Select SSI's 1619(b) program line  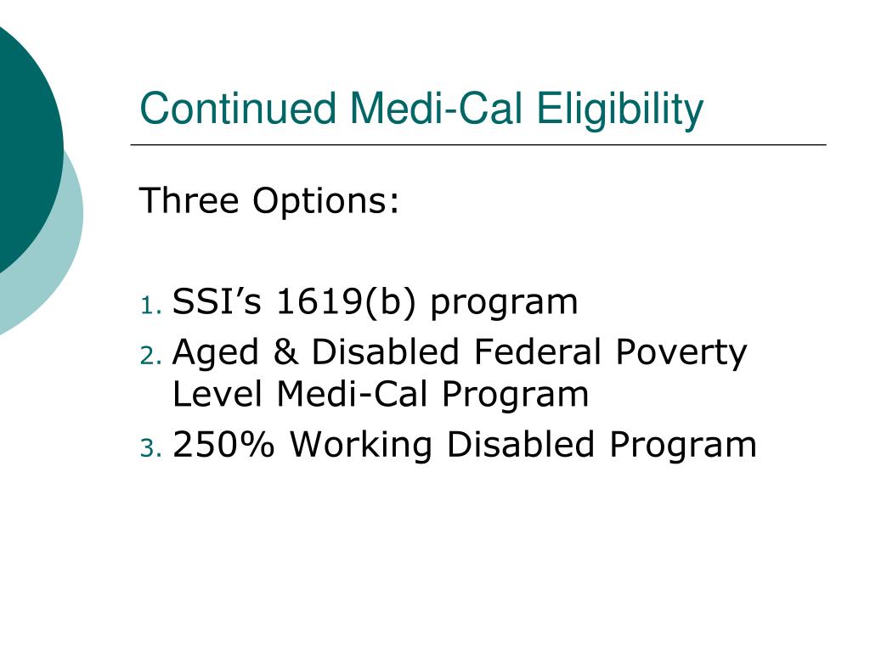pos(375,303)
